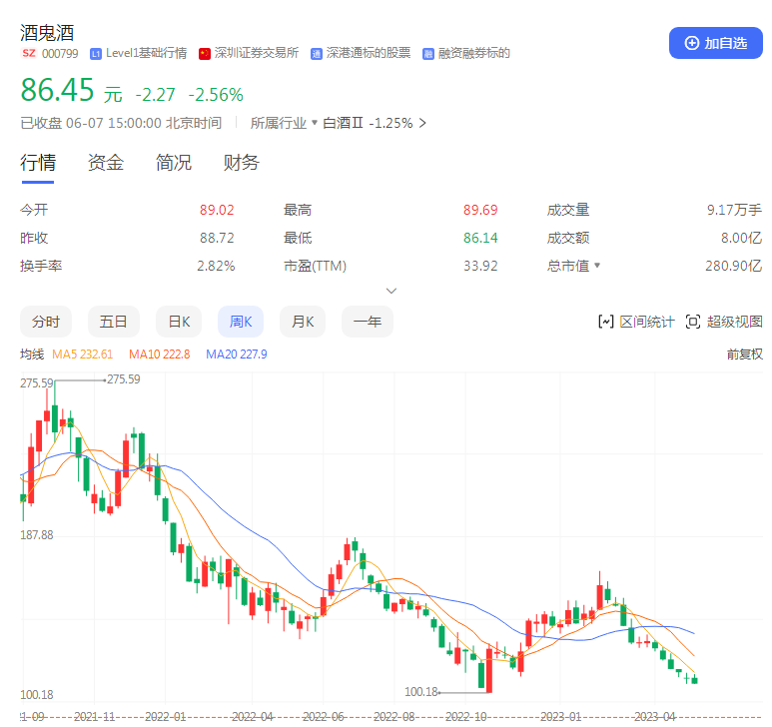Open the 所属行业 dropdown arrow

click(x=315, y=123)
